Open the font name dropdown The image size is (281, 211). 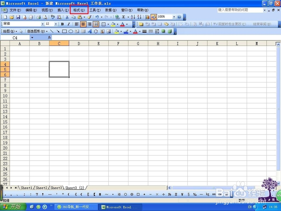click(43, 24)
